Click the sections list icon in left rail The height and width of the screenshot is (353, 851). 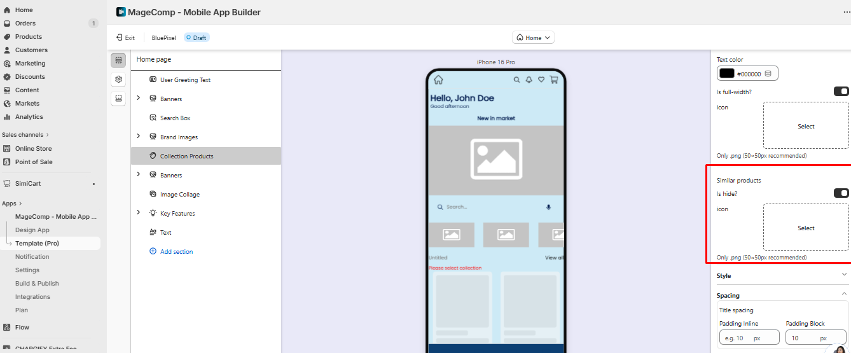pos(118,60)
